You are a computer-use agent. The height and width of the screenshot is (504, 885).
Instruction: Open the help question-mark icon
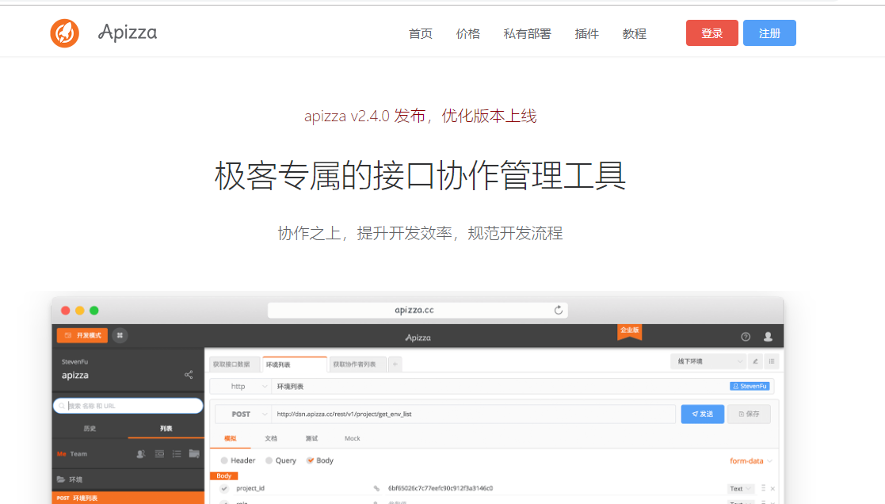pyautogui.click(x=746, y=337)
